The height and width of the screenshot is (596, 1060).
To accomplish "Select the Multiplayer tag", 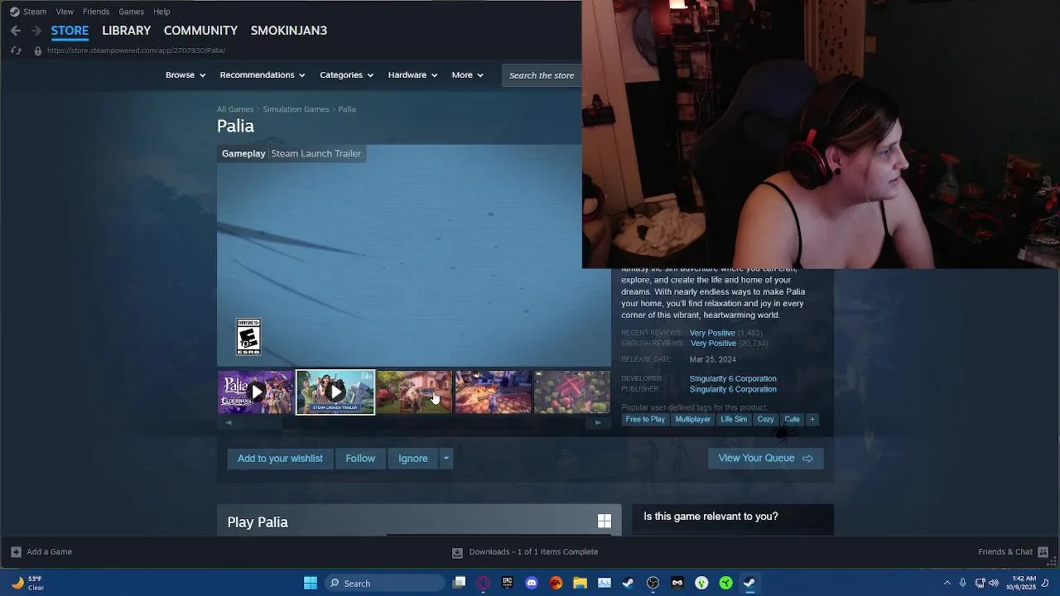I will [693, 420].
